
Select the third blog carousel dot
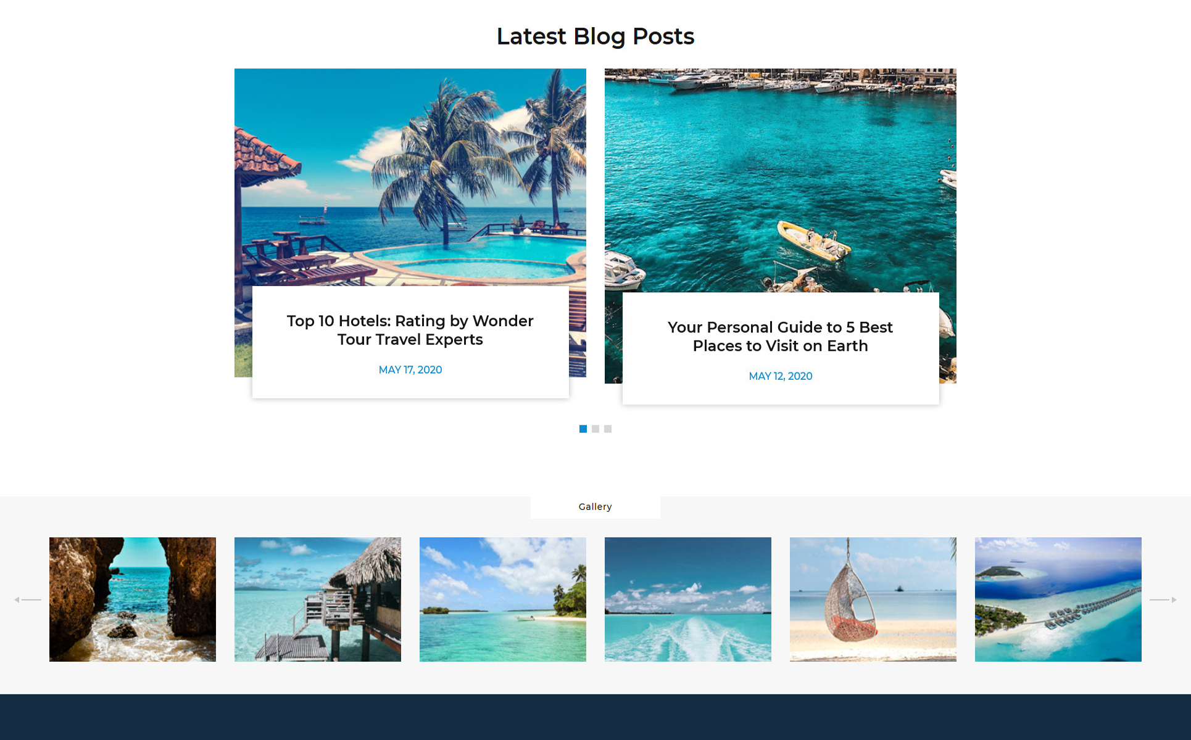click(x=608, y=429)
